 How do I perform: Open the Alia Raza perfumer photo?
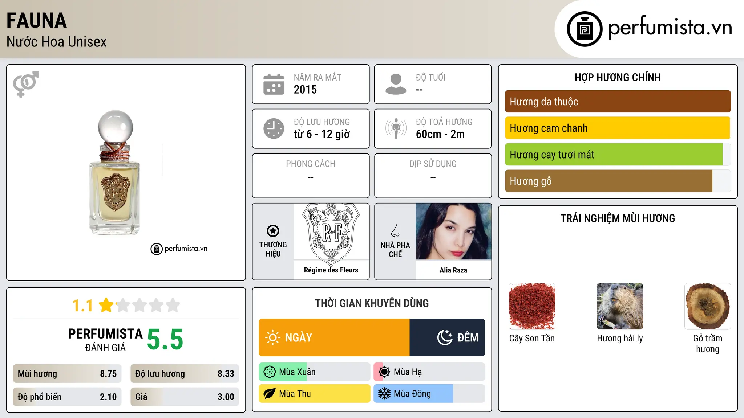point(453,231)
